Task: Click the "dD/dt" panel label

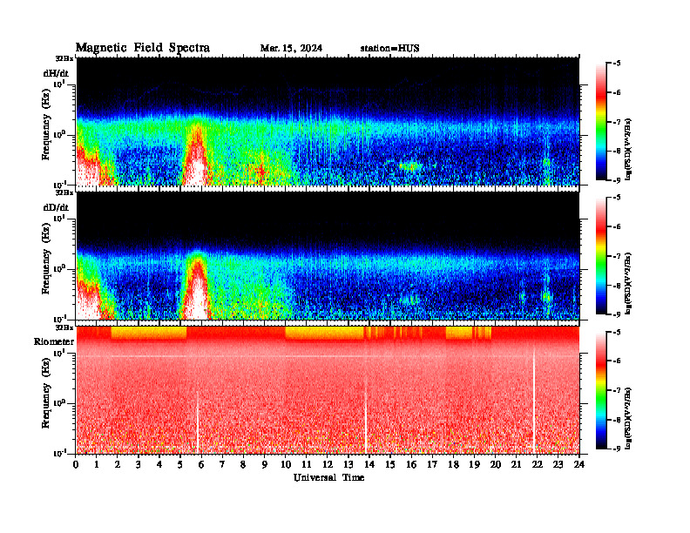Action: (56, 207)
